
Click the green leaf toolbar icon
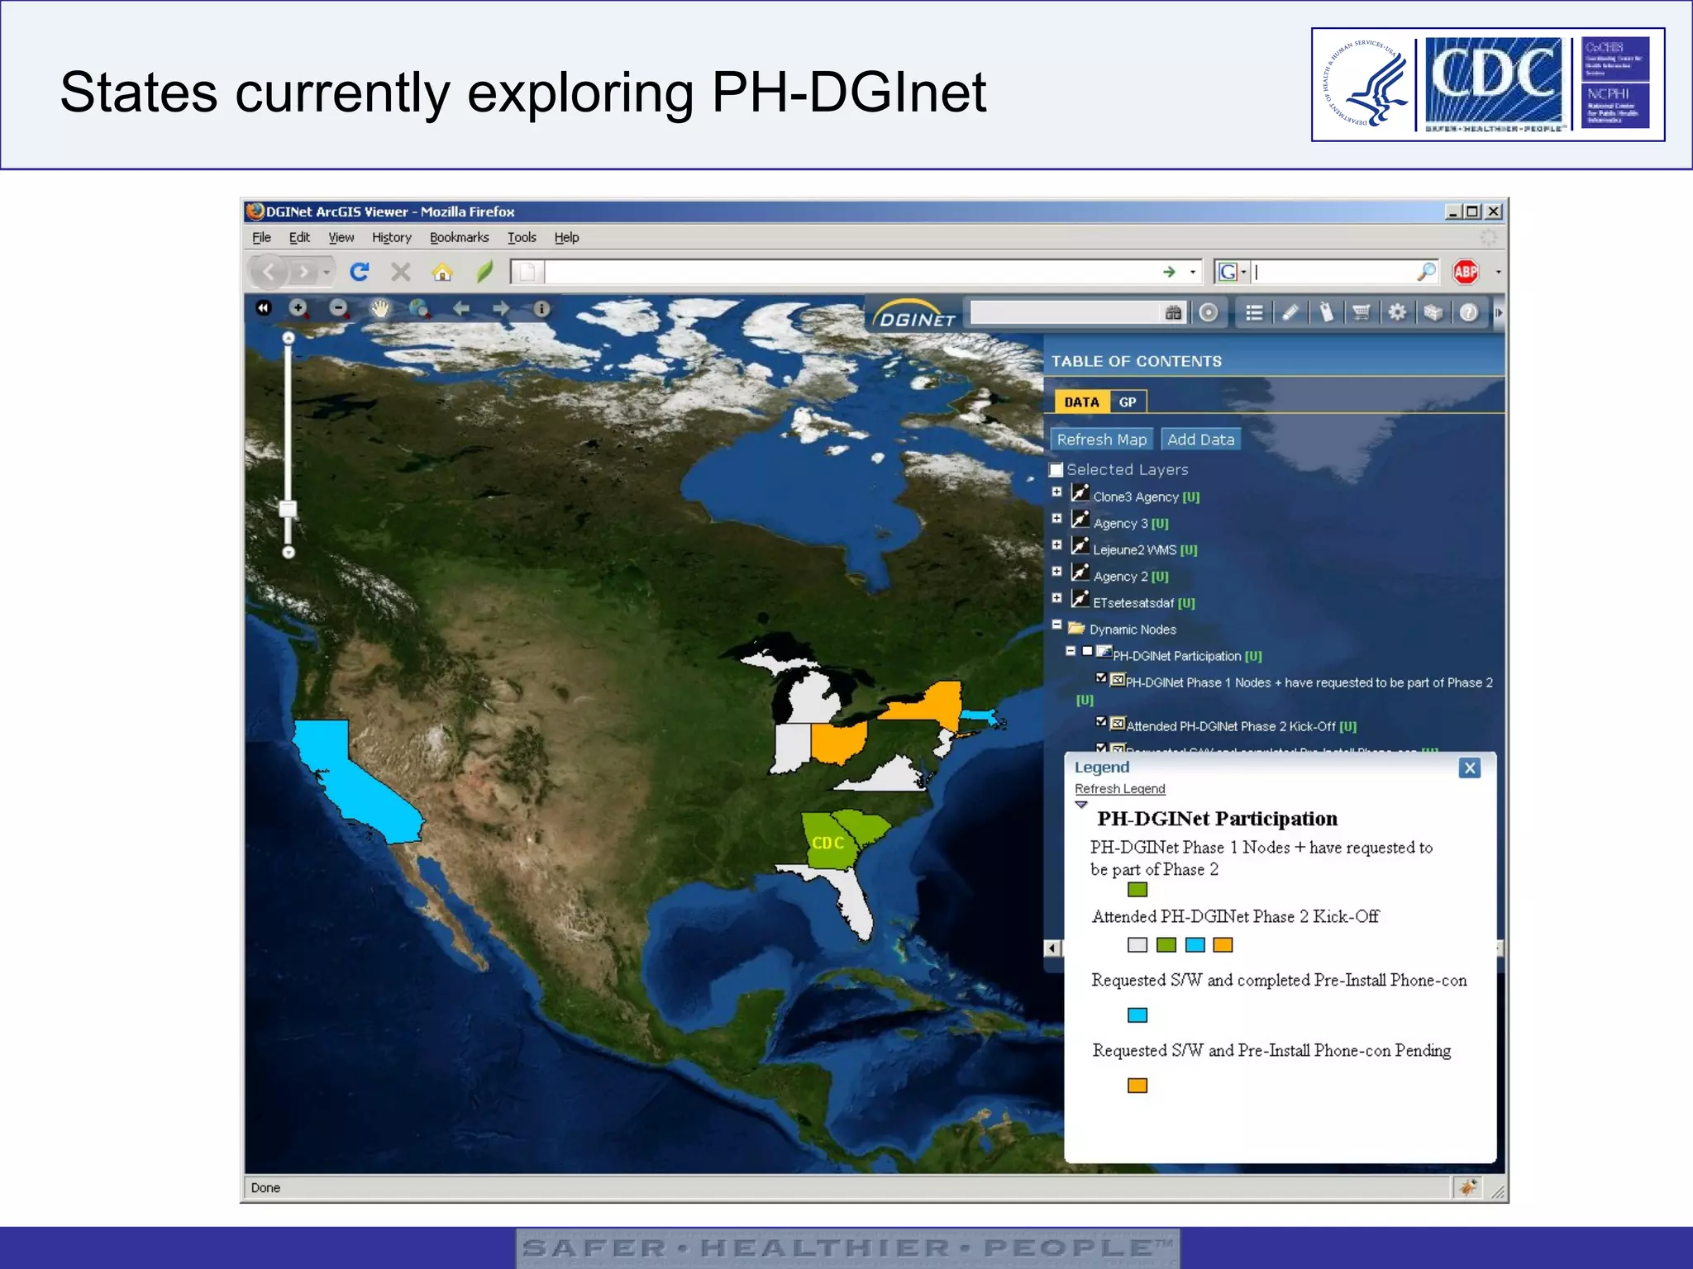click(485, 272)
